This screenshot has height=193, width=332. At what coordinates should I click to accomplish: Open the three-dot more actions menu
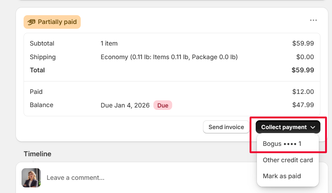313,20
